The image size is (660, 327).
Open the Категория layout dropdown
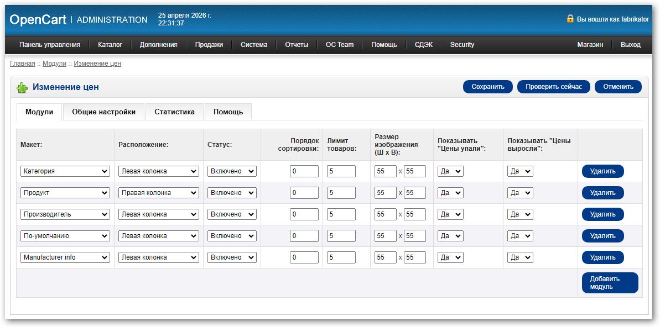pyautogui.click(x=65, y=171)
